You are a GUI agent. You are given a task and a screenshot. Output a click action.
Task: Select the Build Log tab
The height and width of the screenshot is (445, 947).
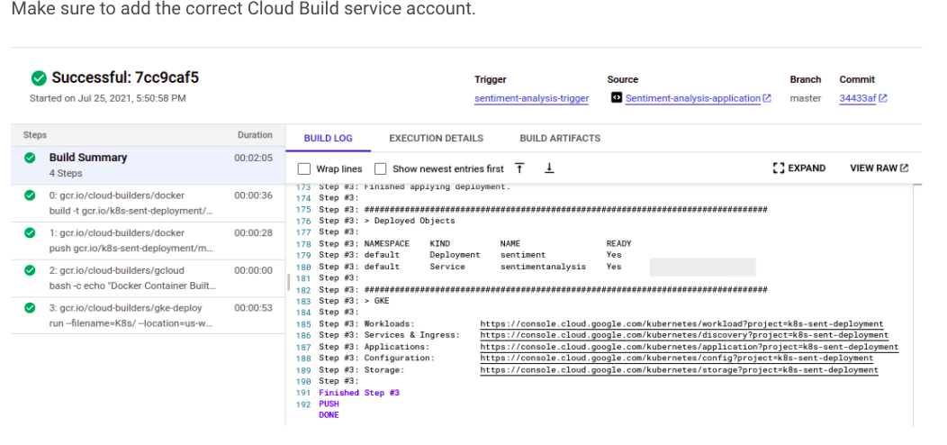[x=328, y=138]
